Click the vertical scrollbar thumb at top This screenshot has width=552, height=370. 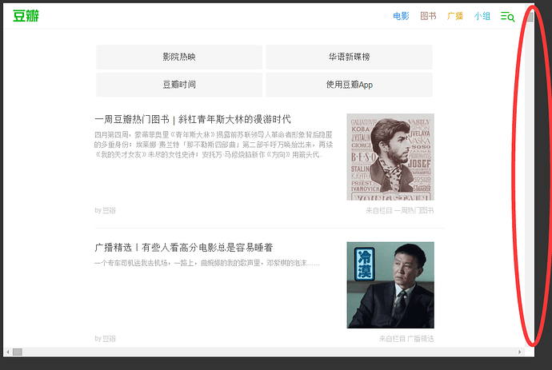coord(530,17)
